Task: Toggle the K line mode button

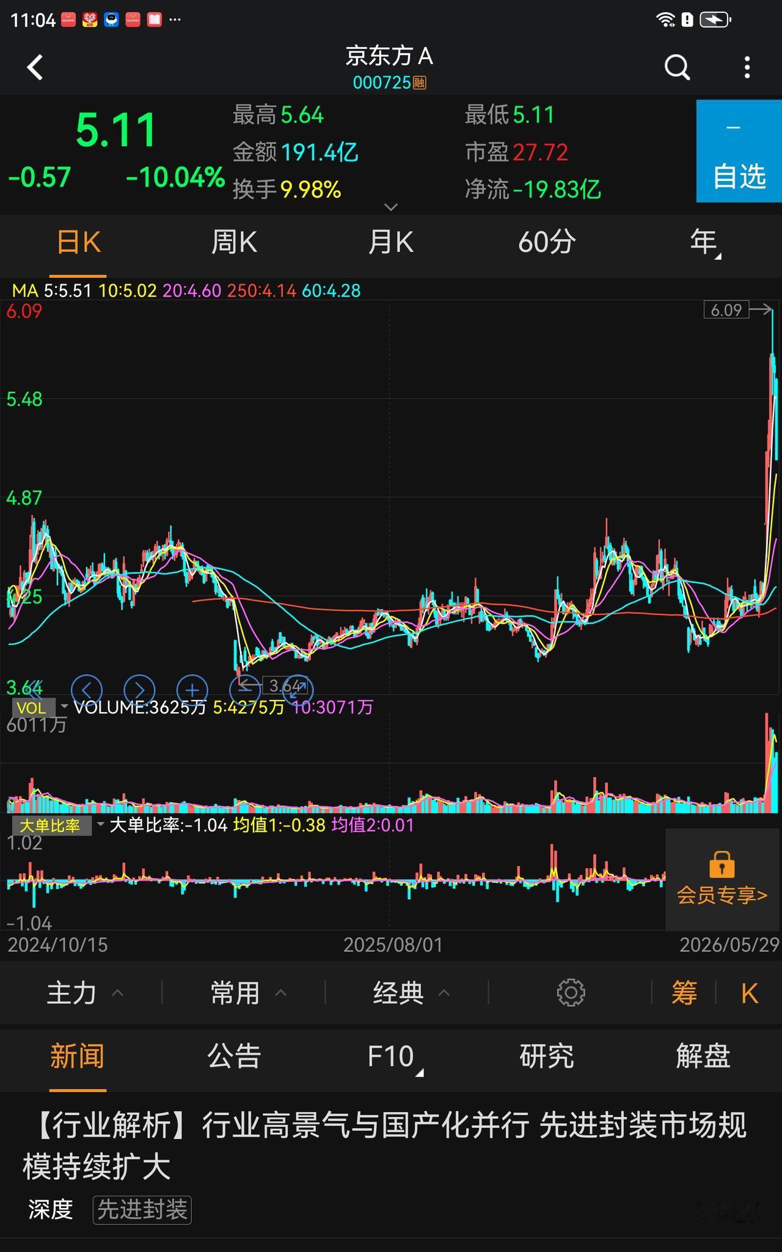Action: pyautogui.click(x=750, y=993)
